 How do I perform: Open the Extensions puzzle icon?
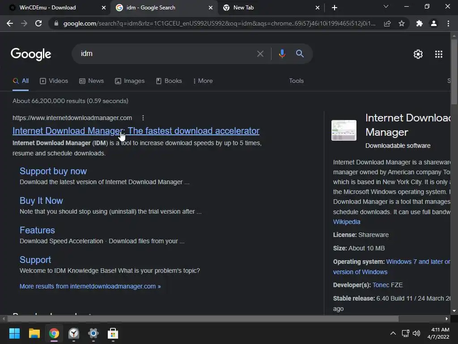(420, 23)
